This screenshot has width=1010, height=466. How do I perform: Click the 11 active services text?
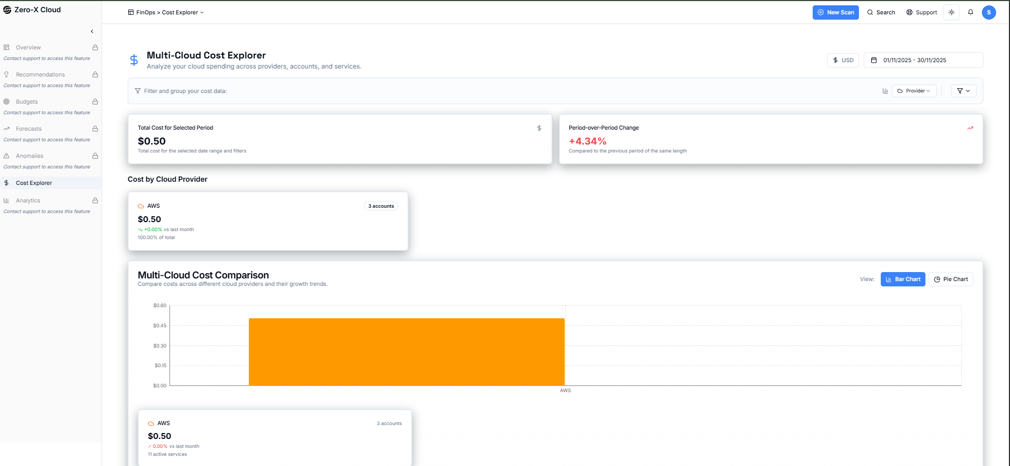click(168, 454)
